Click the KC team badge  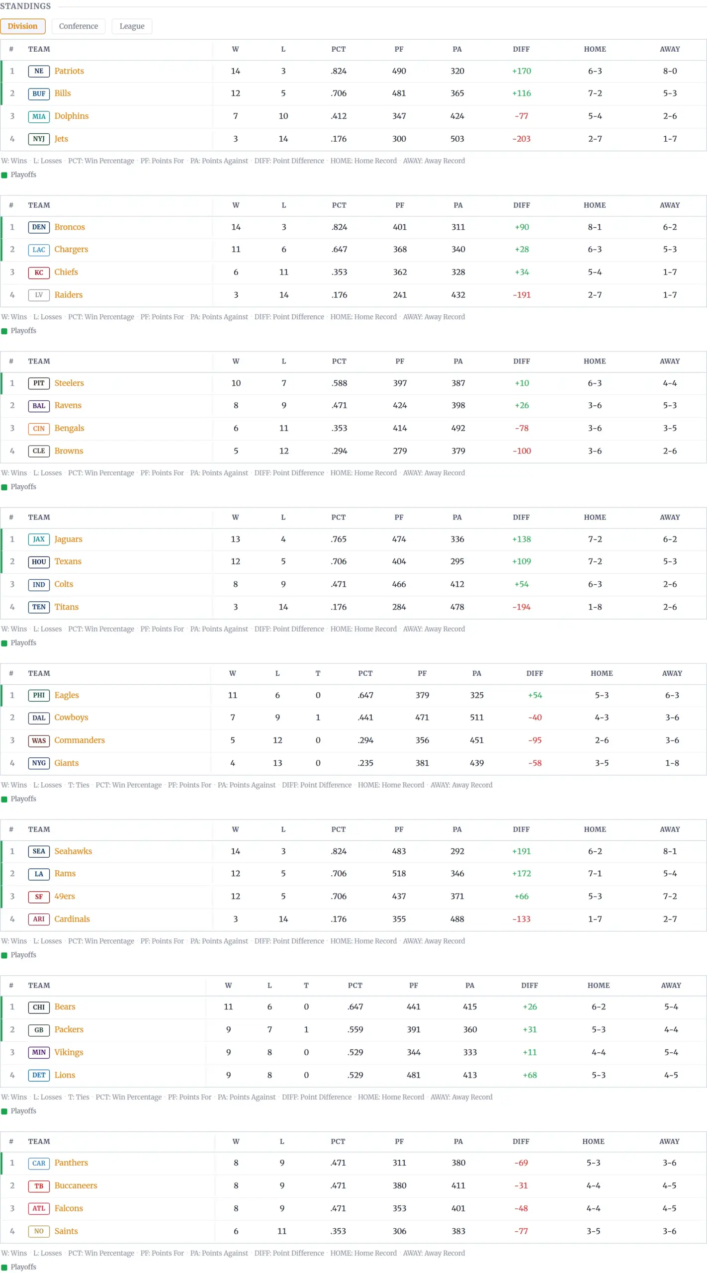point(39,273)
